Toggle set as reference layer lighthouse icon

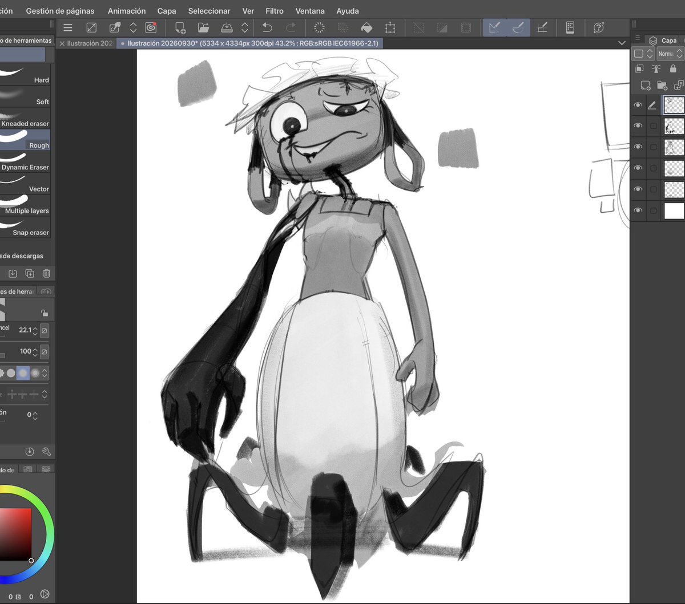pos(656,68)
